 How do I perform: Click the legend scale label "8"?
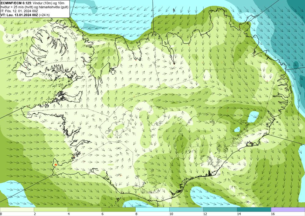pyautogui.click(x=136, y=214)
